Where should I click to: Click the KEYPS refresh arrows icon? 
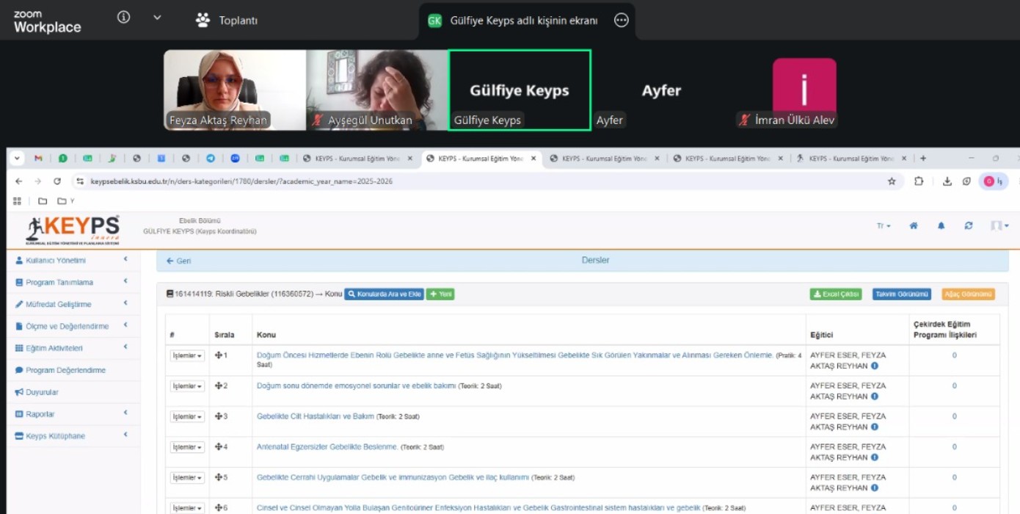pos(969,226)
